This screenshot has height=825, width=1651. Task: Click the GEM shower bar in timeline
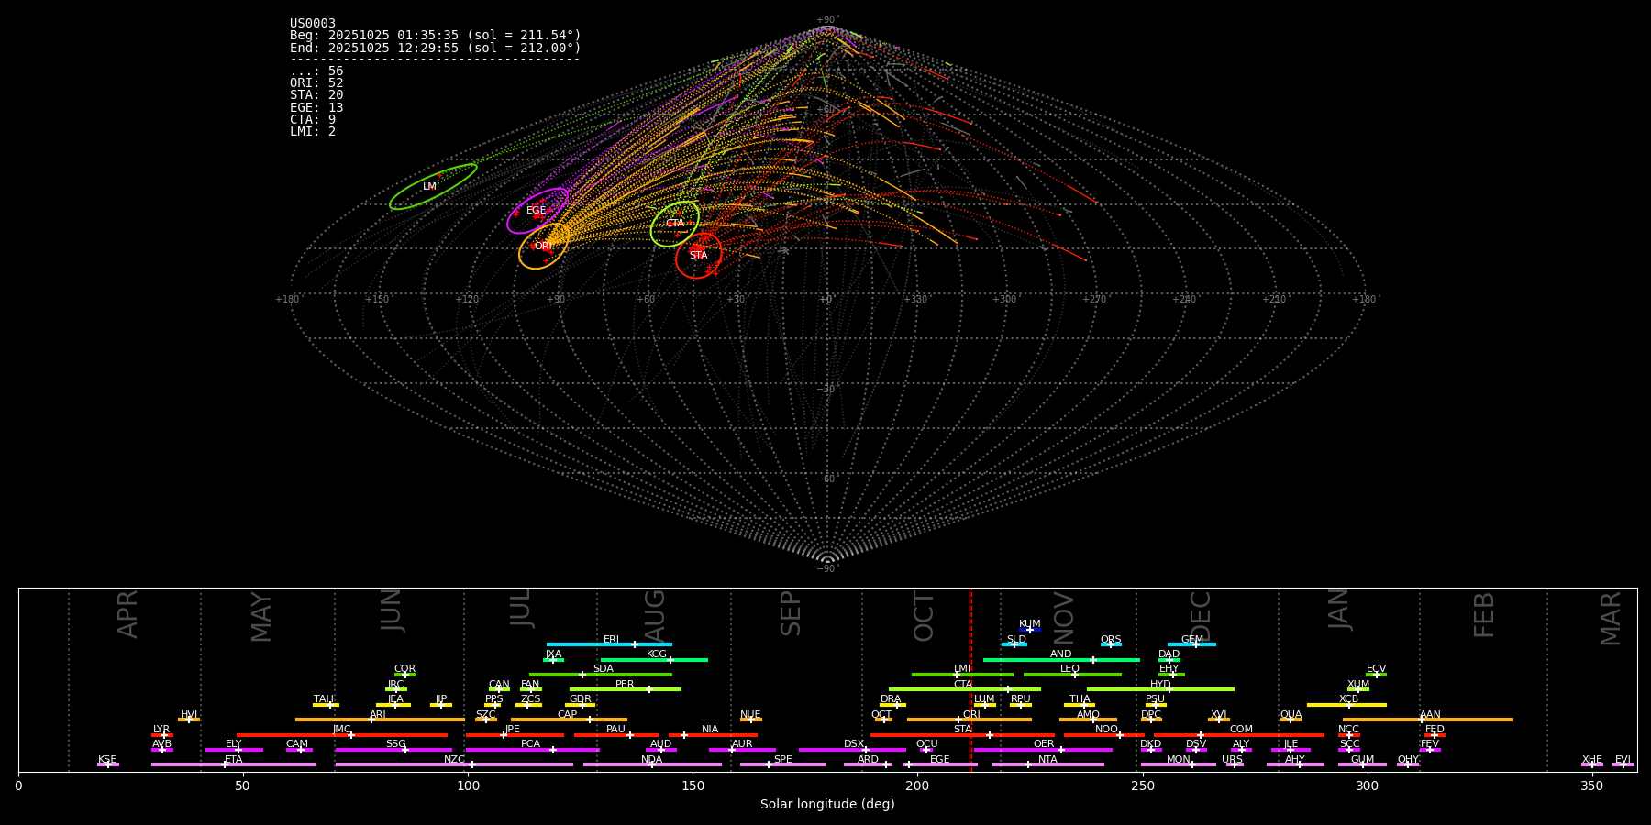tap(1191, 644)
